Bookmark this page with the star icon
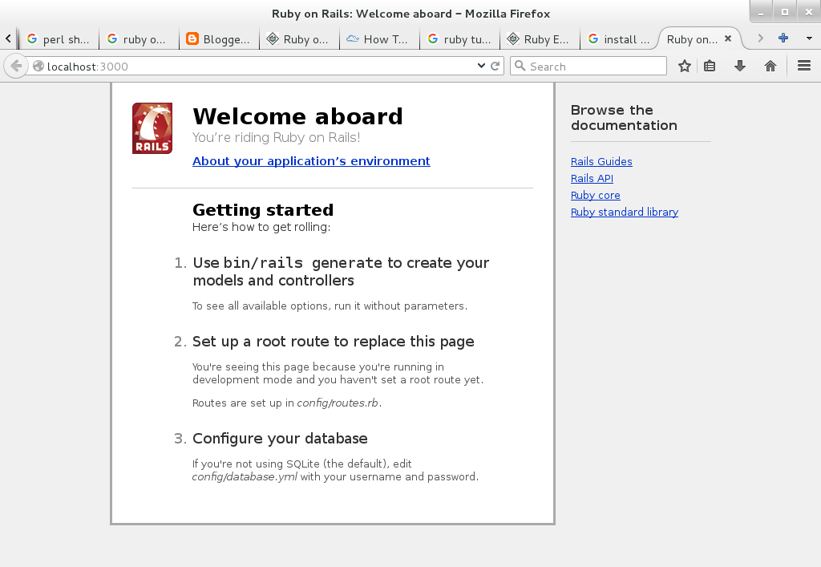Image resolution: width=821 pixels, height=567 pixels. [685, 66]
